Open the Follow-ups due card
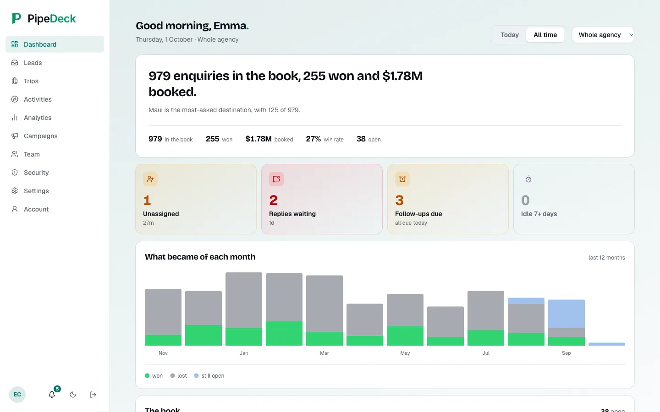660x412 pixels. [x=448, y=199]
